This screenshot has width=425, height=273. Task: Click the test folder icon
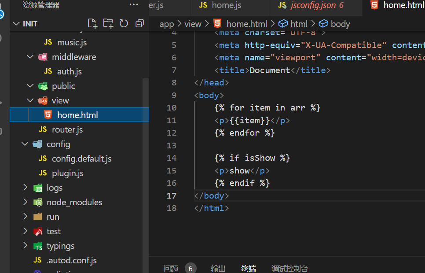[x=38, y=231]
